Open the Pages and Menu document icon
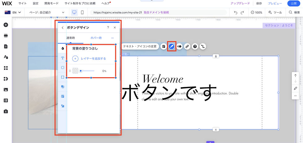The image size is (303, 143). (x=6, y=47)
